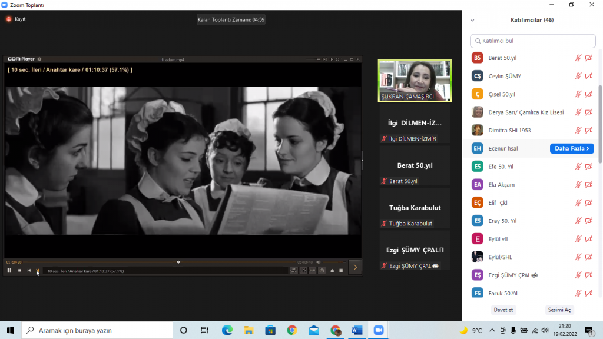Click the Katılımcı bul search field
603x339 pixels.
coord(532,41)
